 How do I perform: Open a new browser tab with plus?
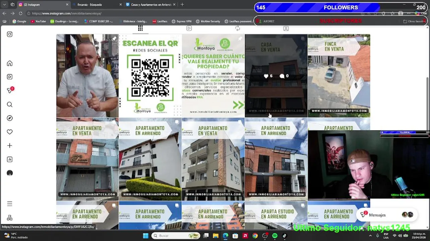pos(182,5)
